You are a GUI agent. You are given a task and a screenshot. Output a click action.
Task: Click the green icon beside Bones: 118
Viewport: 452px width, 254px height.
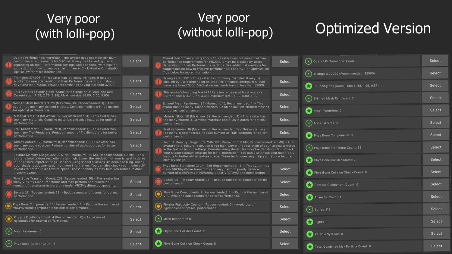click(309, 209)
